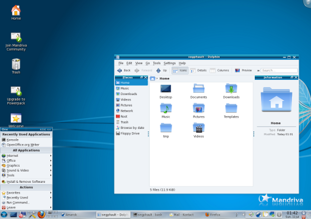
Task: Switch to Mail - Kontact taskbar window
Action: 185,214
